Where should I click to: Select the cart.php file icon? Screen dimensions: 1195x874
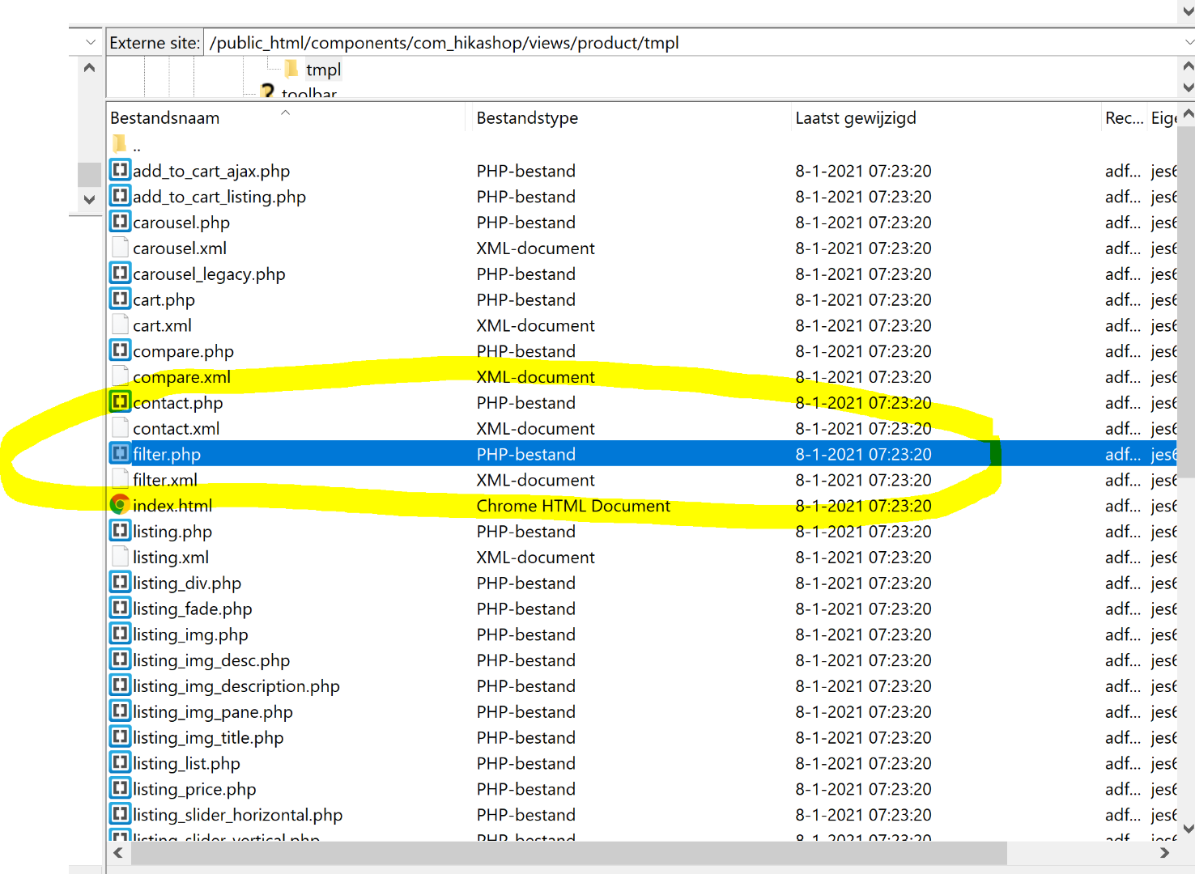click(120, 299)
